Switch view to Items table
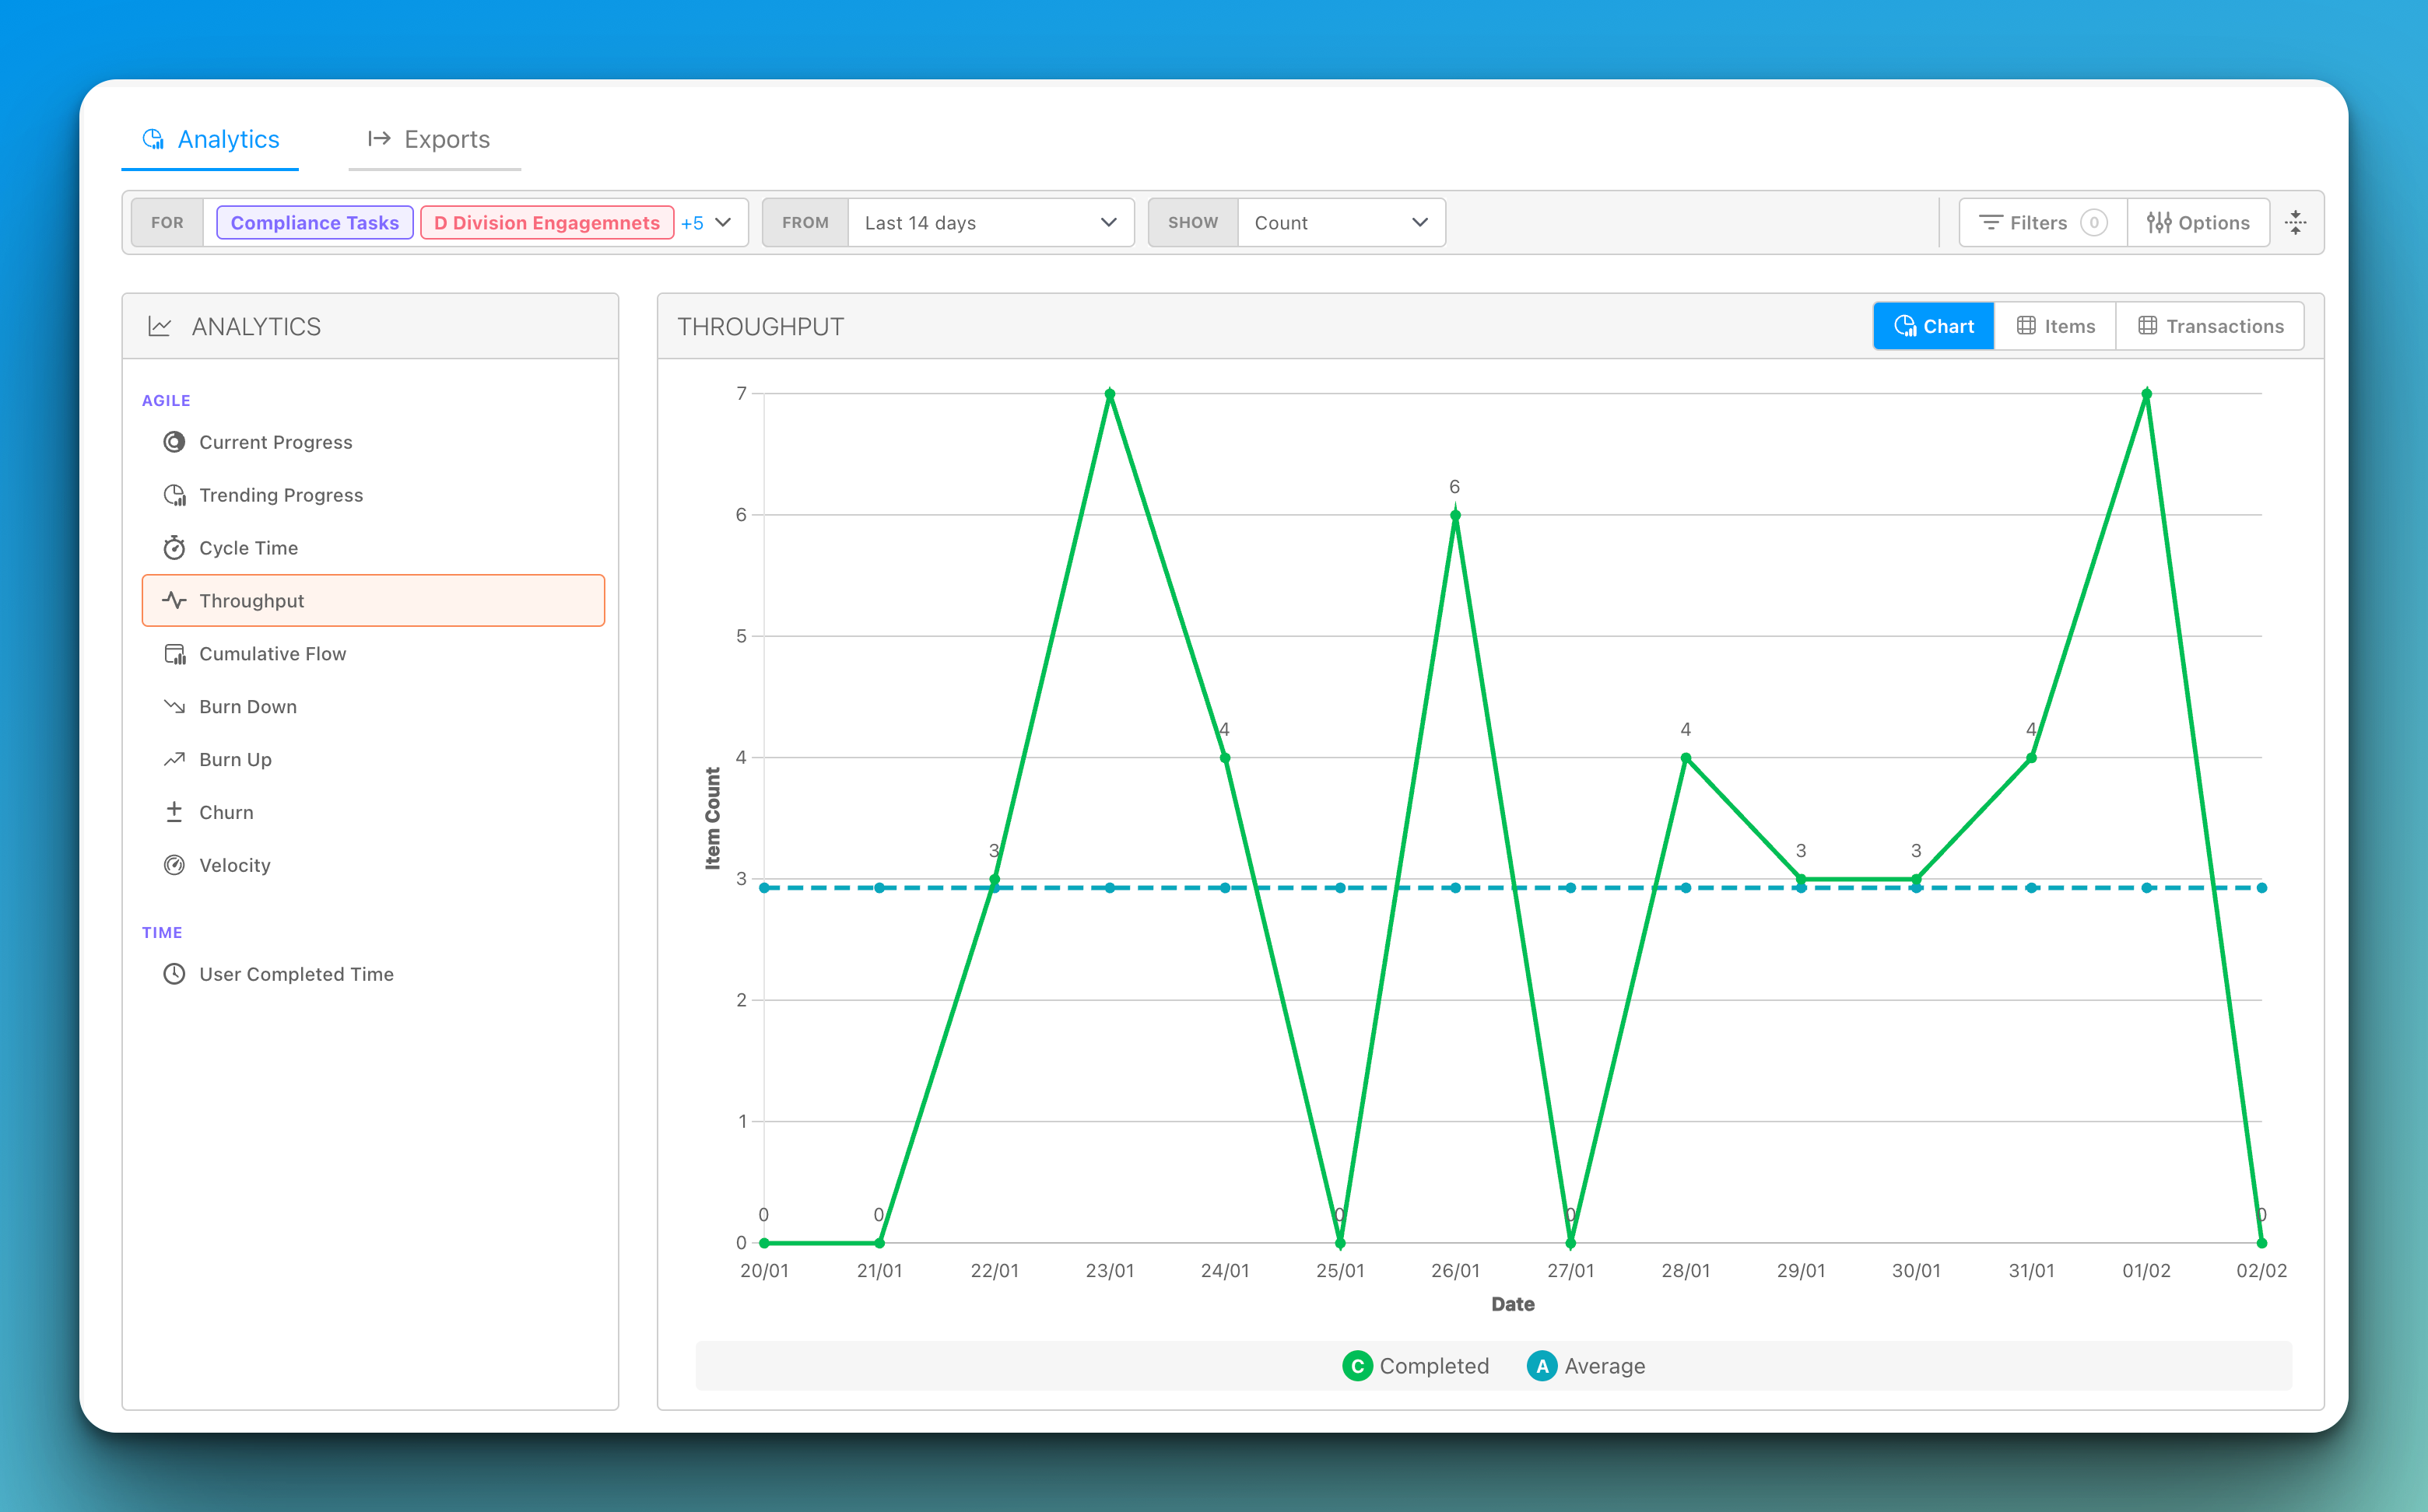This screenshot has width=2428, height=1512. click(x=2054, y=326)
